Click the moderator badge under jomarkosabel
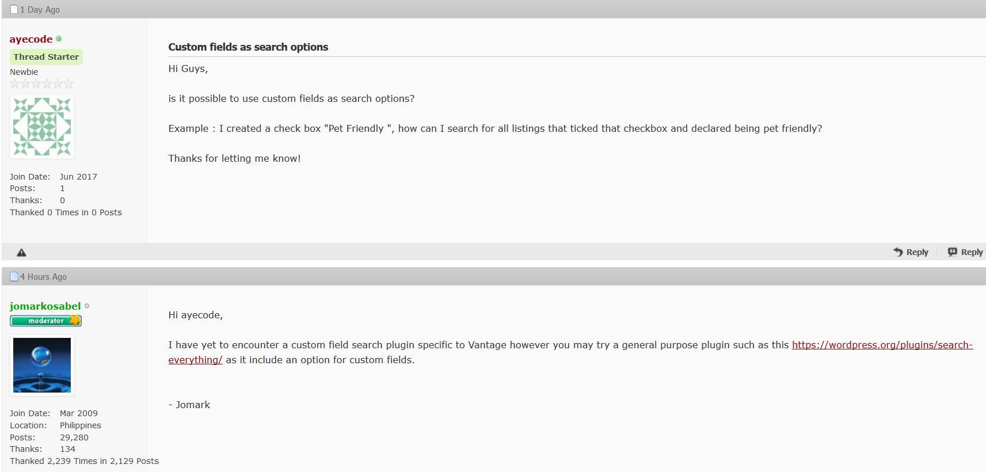 [x=45, y=321]
